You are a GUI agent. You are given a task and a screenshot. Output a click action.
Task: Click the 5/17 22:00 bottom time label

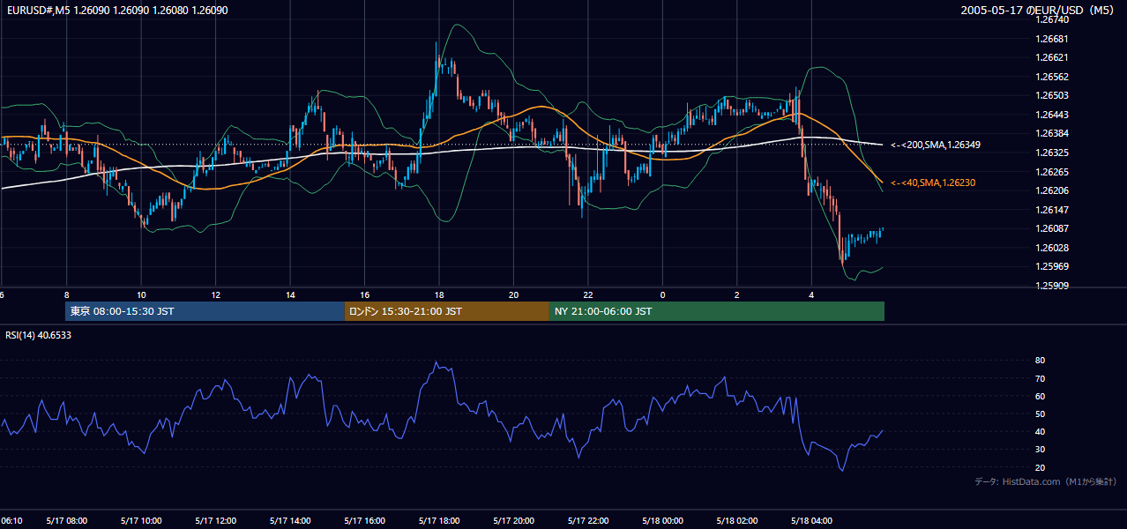588,521
